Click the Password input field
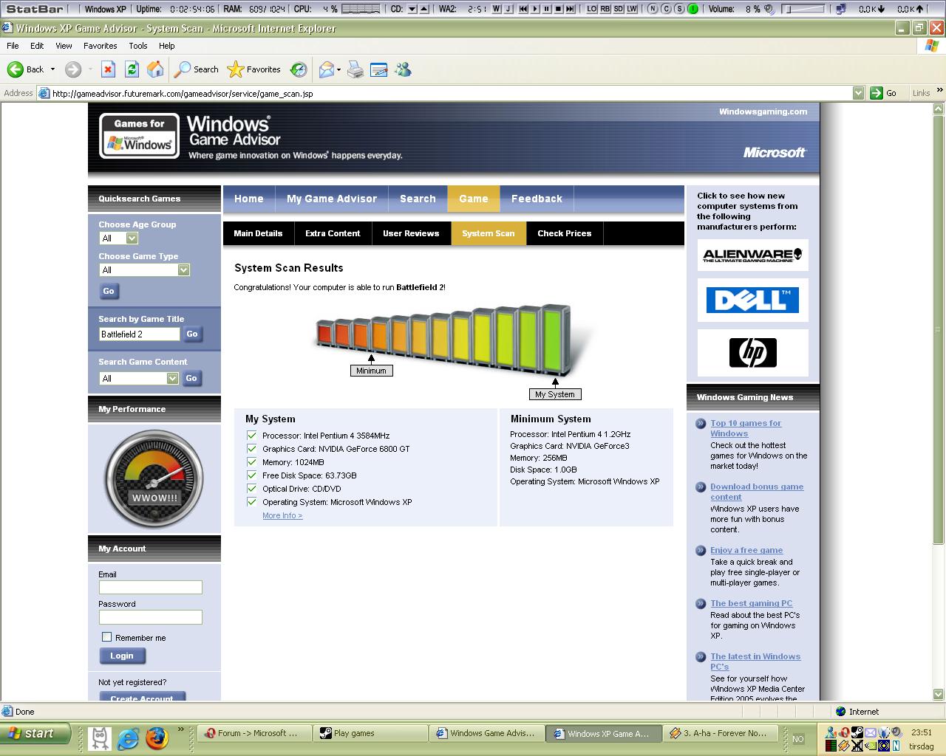This screenshot has width=946, height=756. click(151, 617)
